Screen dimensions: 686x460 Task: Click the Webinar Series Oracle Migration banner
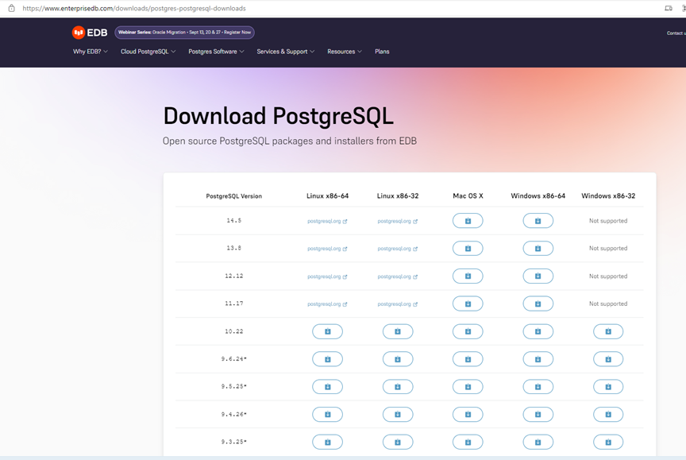185,33
